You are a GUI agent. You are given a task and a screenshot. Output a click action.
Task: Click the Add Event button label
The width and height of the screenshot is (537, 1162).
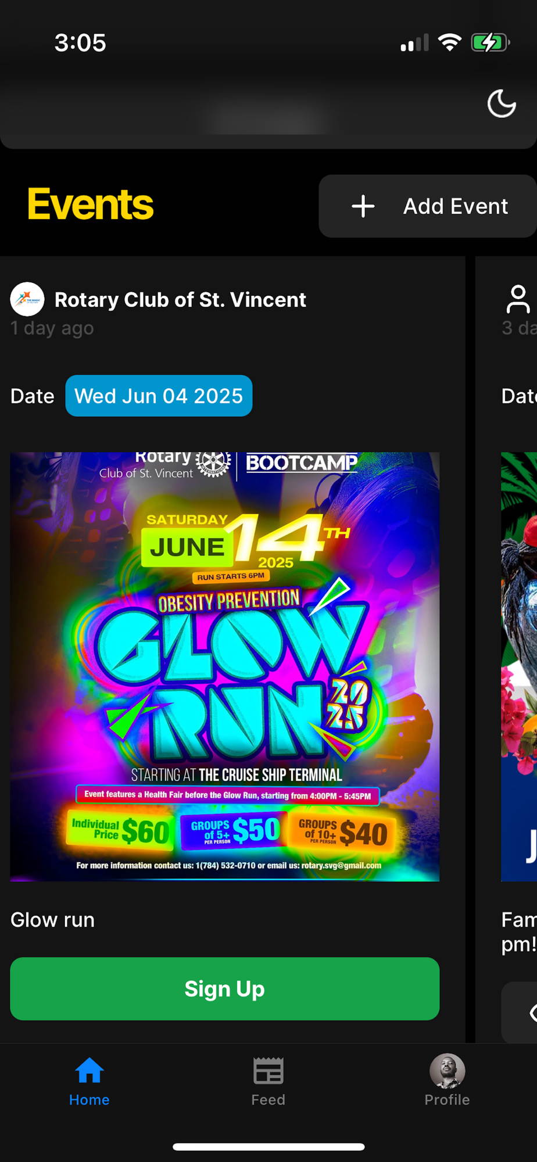(456, 206)
